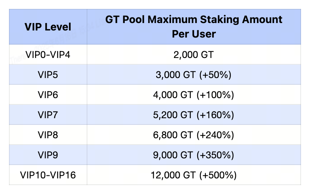Select the 2,000 GT staking amount cell
This screenshot has width=310, height=194.
tap(194, 55)
